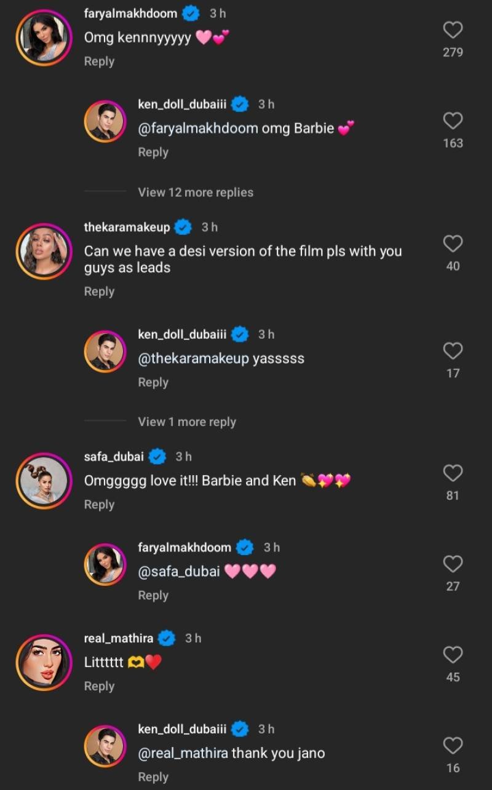Expand "View 12 more replies"
This screenshot has height=790, width=492.
(196, 192)
